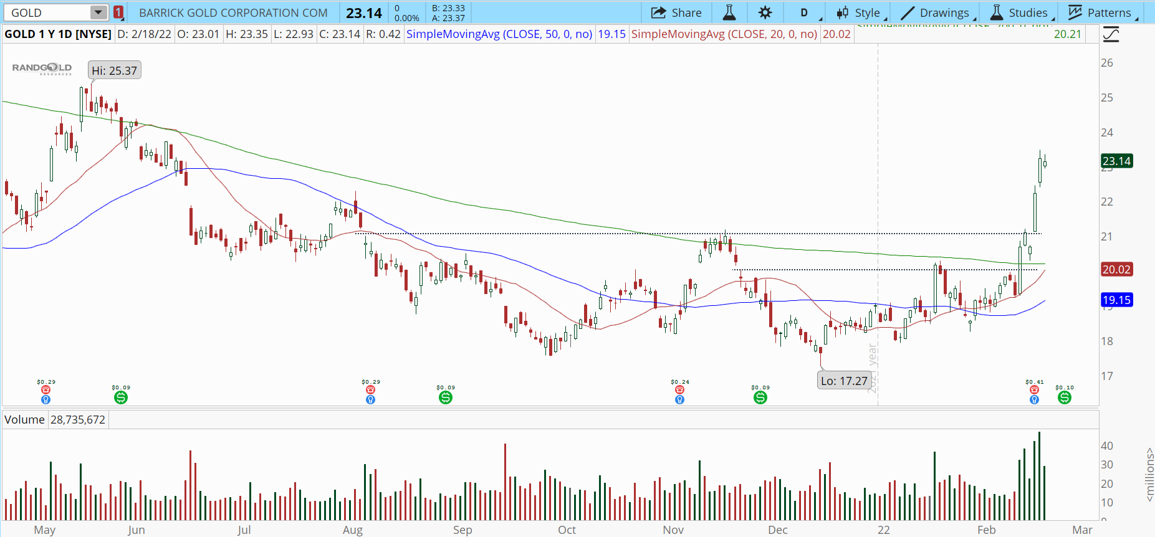Select the $0.10 dividend icon
Viewport: 1155px width, 537px height.
[1065, 397]
